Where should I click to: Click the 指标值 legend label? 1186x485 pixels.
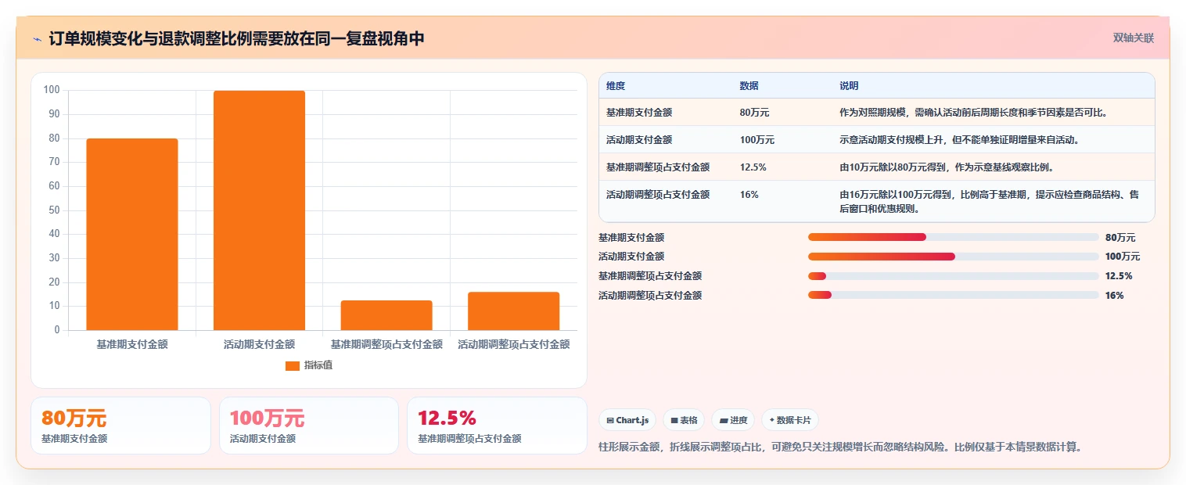[318, 366]
